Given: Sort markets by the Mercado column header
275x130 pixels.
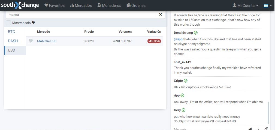Looking at the screenshot, I should click(x=44, y=32).
